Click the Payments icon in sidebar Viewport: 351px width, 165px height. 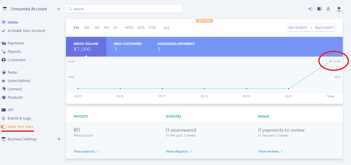[4, 43]
